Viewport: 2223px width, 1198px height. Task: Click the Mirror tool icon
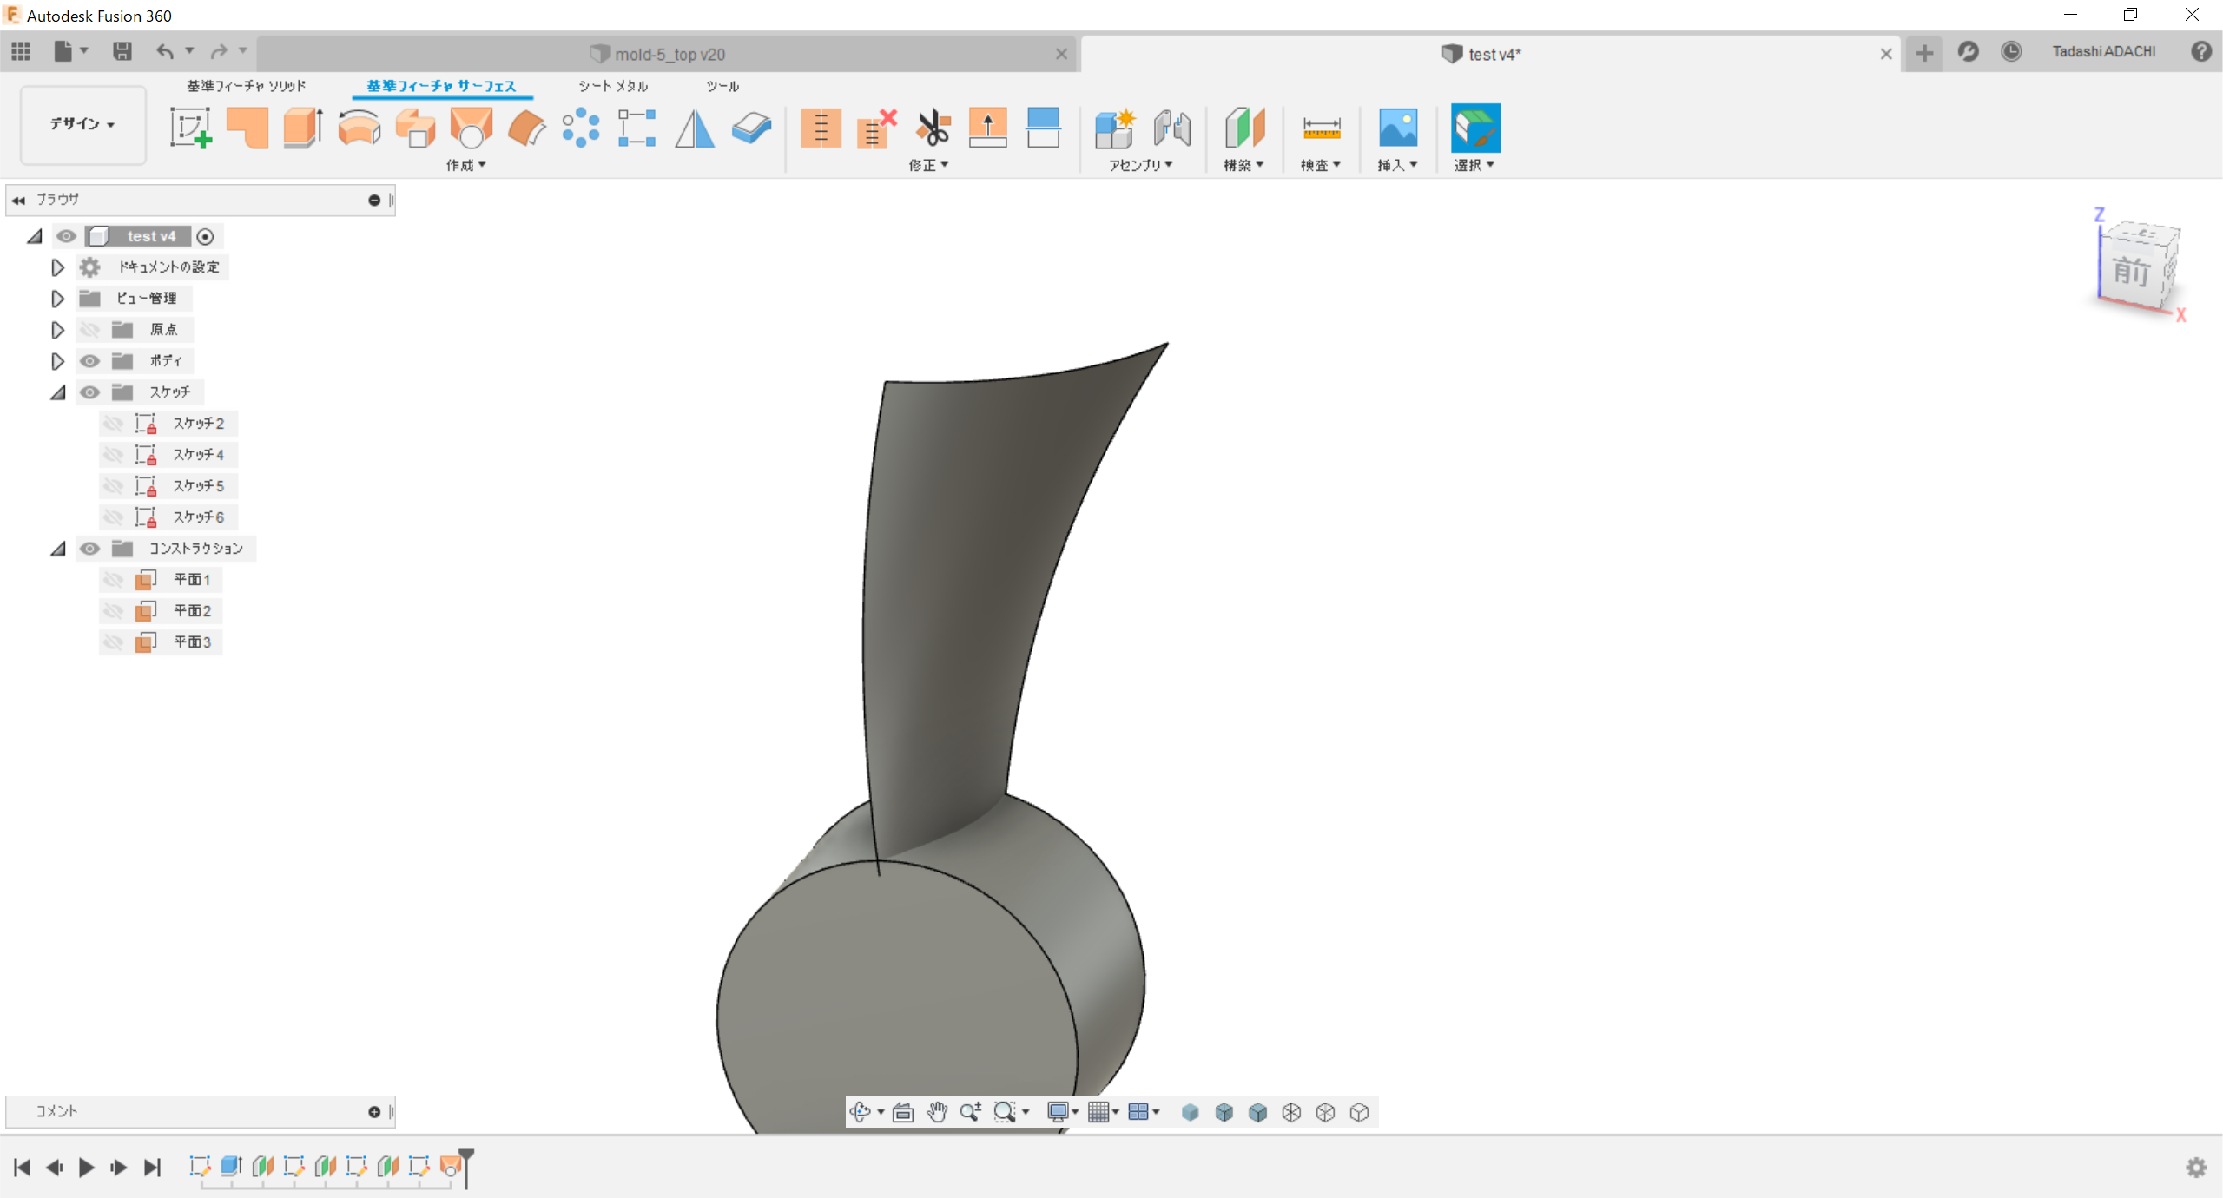(x=695, y=128)
